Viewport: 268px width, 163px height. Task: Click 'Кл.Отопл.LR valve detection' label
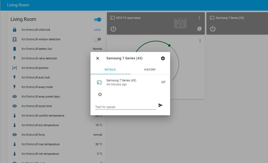click(39, 58)
